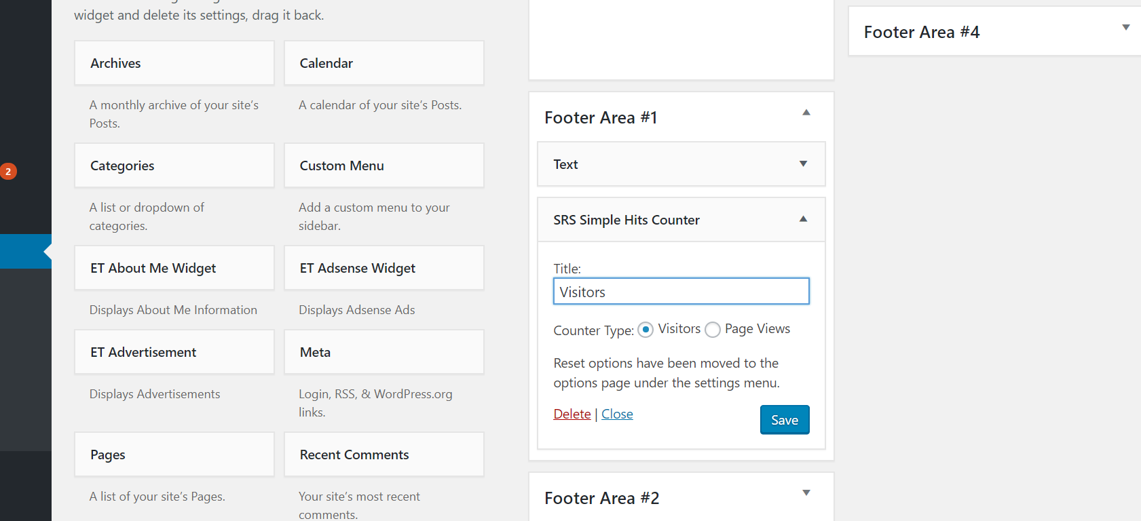Image resolution: width=1141 pixels, height=521 pixels.
Task: Select the Pages widget
Action: [174, 455]
